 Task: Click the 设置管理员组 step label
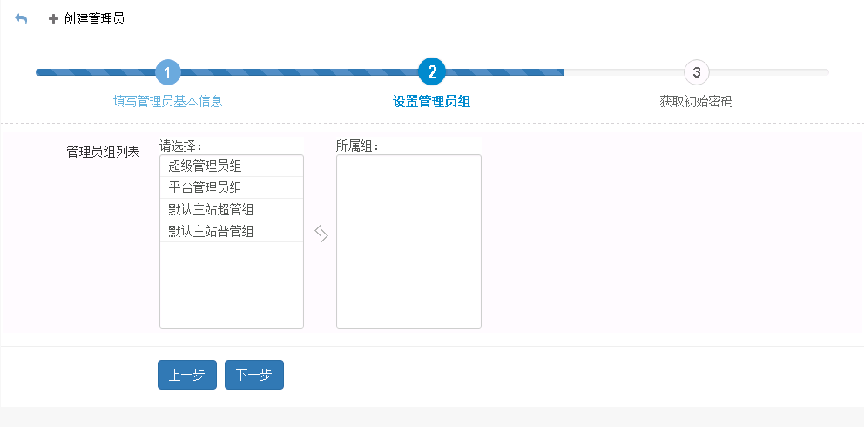432,101
